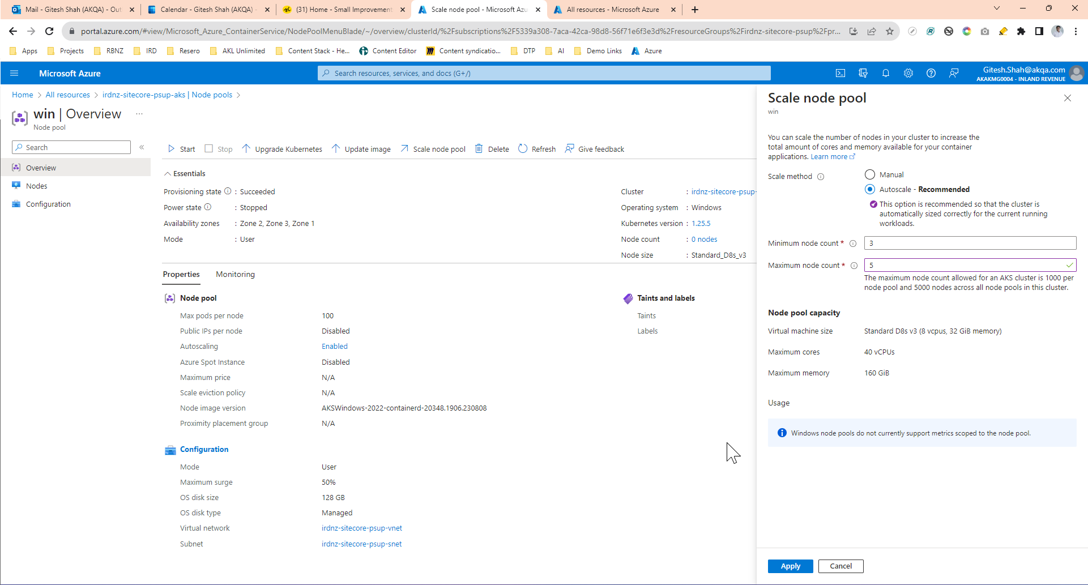Open the Learn more link
Screen dimensions: 1088x585
833,157
